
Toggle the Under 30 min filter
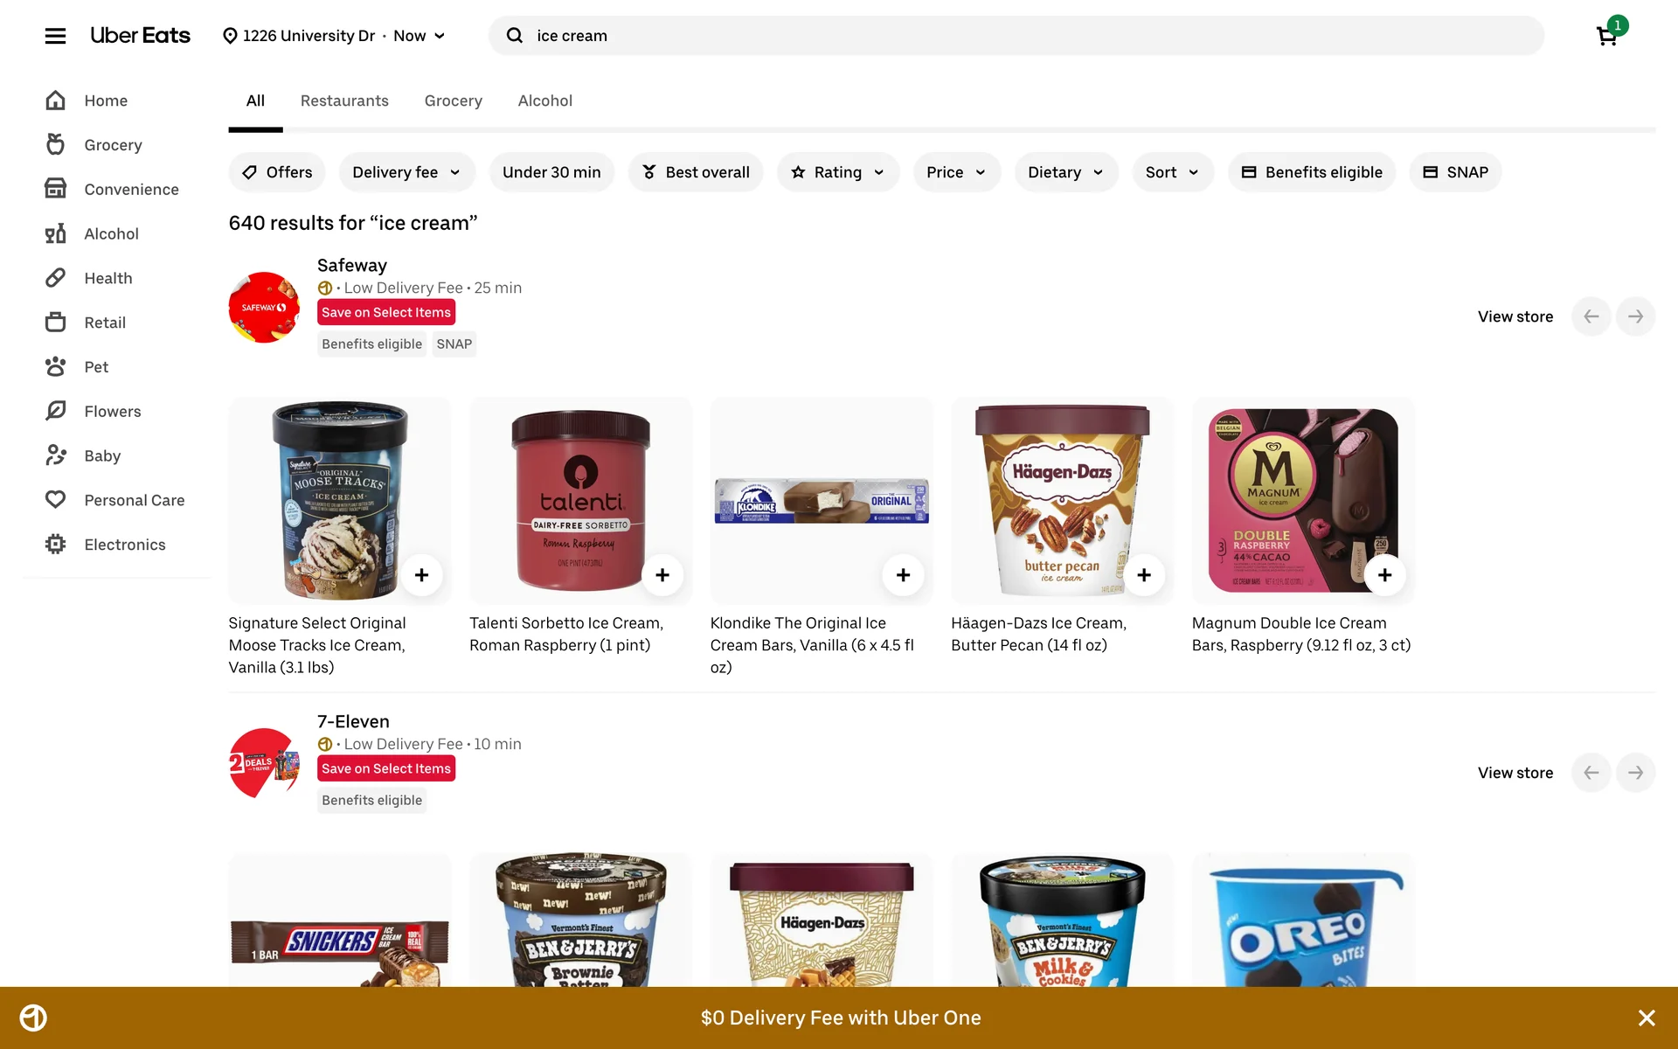click(551, 172)
